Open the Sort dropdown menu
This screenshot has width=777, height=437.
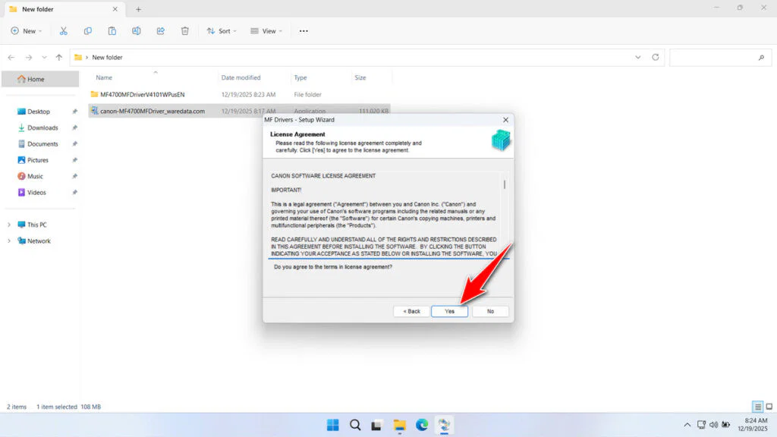[x=222, y=31]
